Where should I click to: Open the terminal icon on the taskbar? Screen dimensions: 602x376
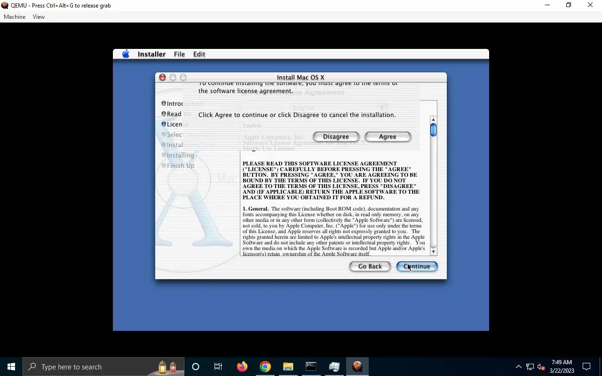311,367
